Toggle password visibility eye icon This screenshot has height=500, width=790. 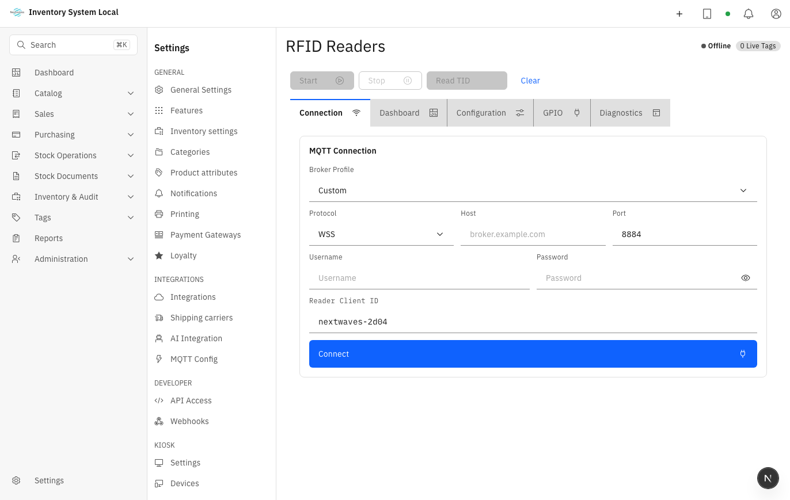point(746,278)
